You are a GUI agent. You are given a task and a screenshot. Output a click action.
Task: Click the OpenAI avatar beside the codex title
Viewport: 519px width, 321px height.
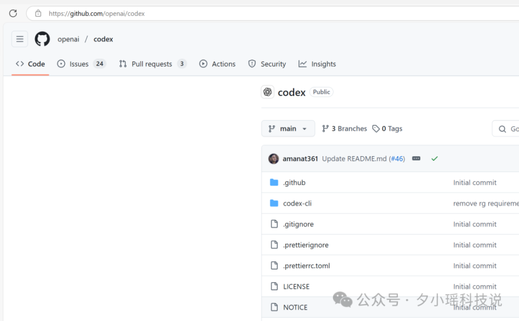(268, 92)
